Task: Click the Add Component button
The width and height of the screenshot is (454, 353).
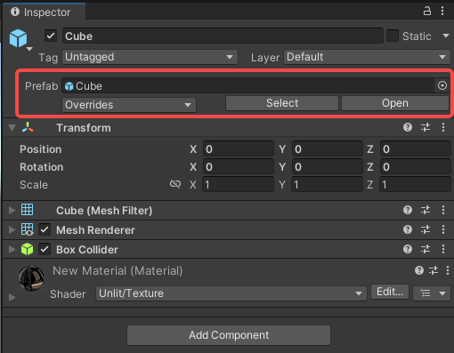Action: (x=229, y=335)
